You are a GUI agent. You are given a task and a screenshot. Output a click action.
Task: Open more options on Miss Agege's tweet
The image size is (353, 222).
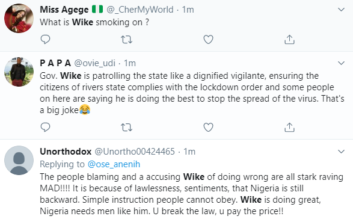coord(342,10)
